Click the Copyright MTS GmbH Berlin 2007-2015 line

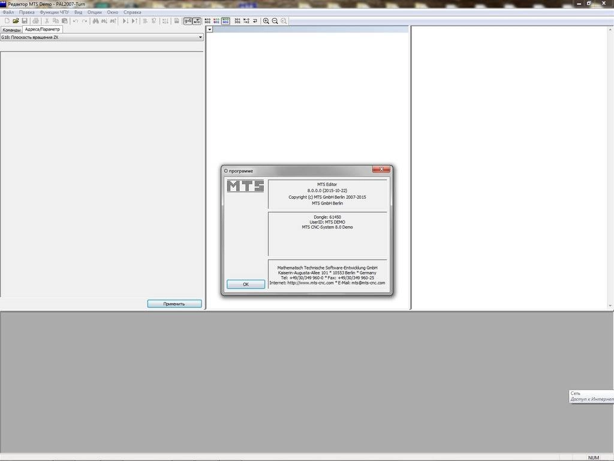pyautogui.click(x=327, y=197)
